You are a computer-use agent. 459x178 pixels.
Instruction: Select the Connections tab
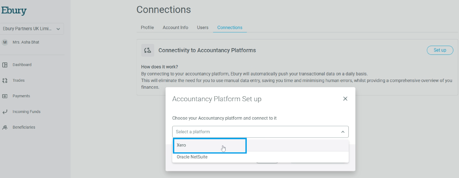(x=230, y=28)
